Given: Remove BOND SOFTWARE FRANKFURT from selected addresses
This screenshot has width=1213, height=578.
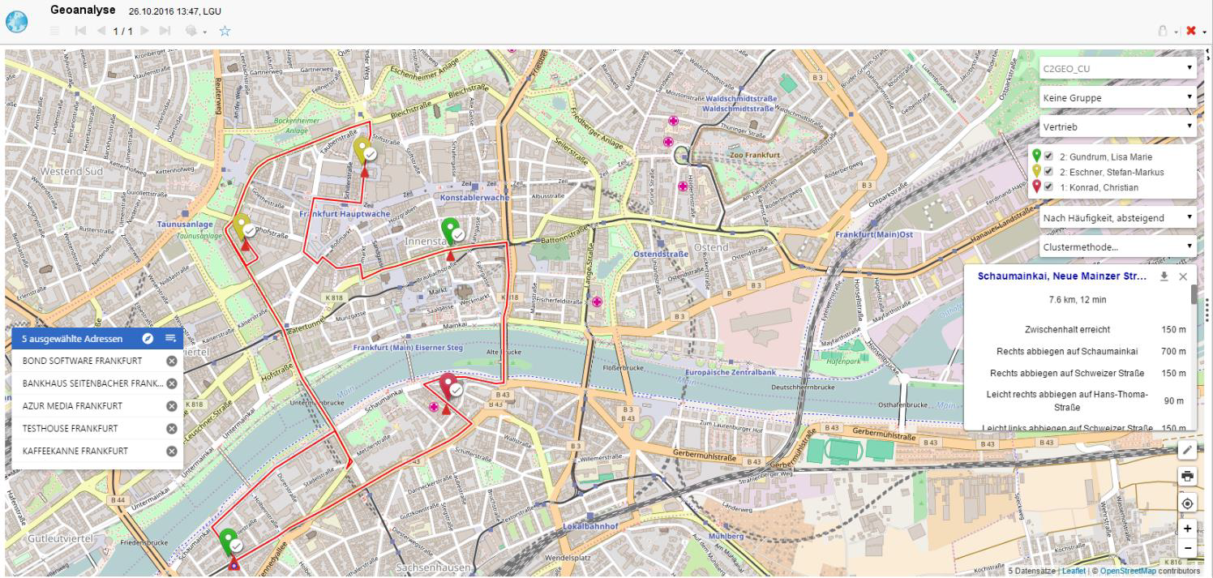Looking at the screenshot, I should pos(172,361).
